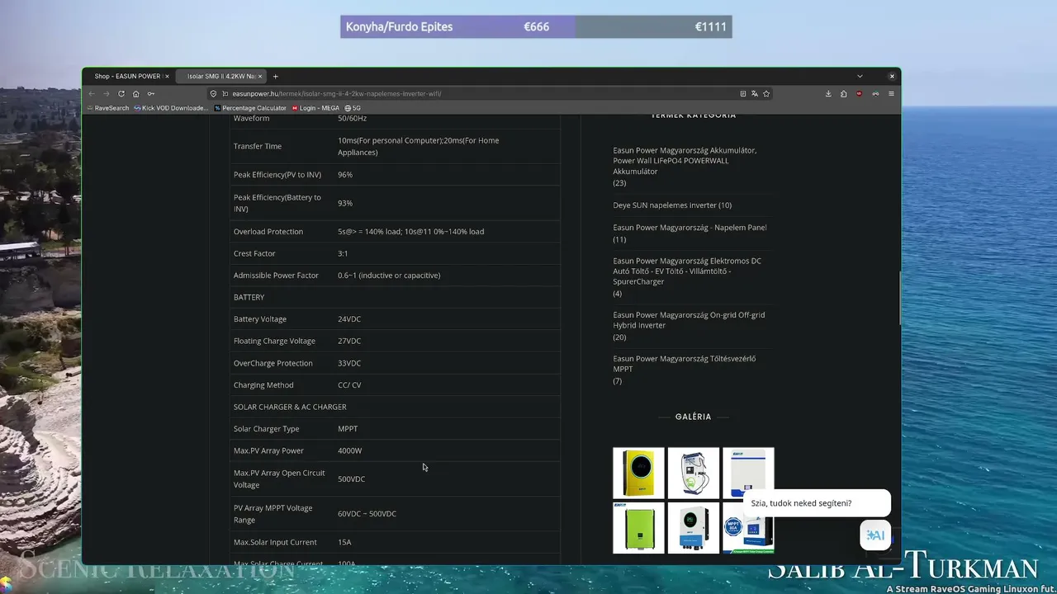Image resolution: width=1057 pixels, height=594 pixels.
Task: Click the 'Crest Factor' row label
Action: coord(254,254)
